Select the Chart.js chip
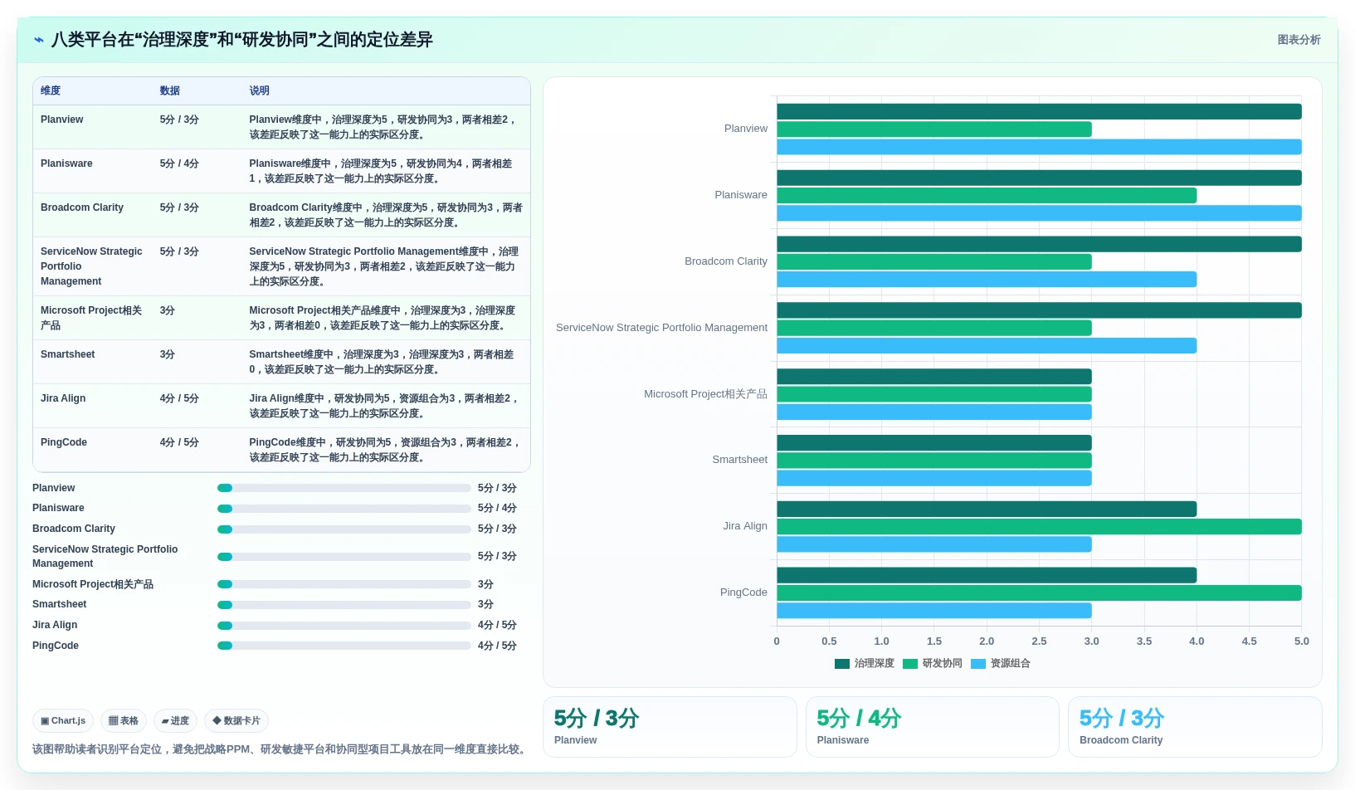 (x=63, y=721)
